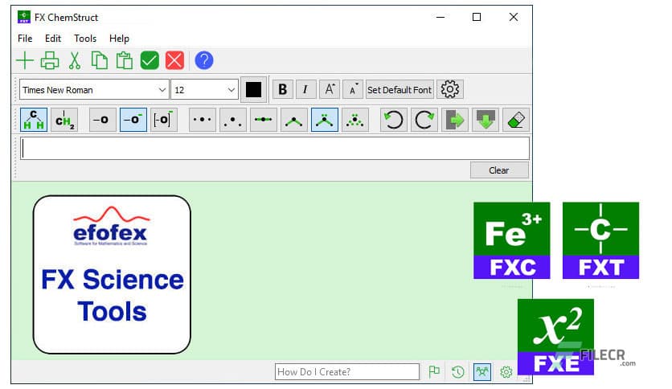672x389 pixels.
Task: Open the status bar settings gear
Action: 506,372
